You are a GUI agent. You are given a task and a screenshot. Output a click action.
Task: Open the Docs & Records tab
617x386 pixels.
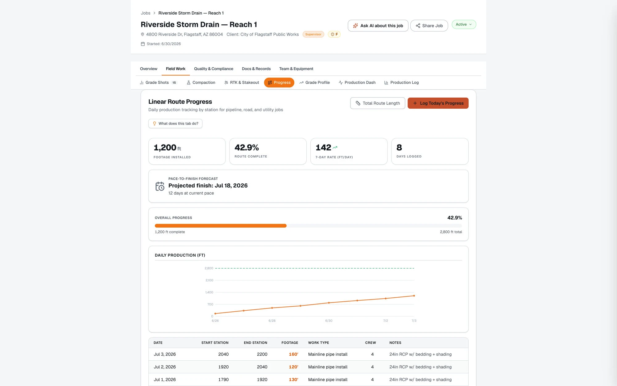click(x=256, y=69)
